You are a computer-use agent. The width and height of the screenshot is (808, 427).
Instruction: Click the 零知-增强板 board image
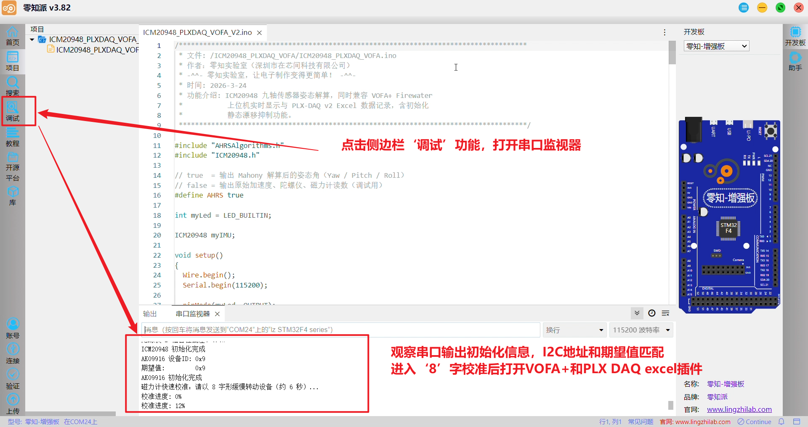[729, 215]
